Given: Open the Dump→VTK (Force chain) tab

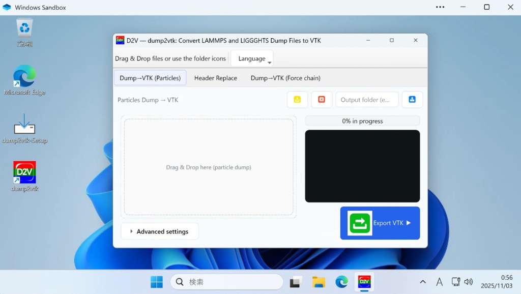Looking at the screenshot, I should (x=285, y=78).
